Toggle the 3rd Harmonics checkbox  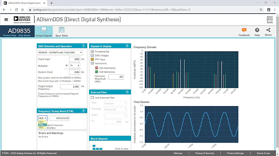point(96,72)
